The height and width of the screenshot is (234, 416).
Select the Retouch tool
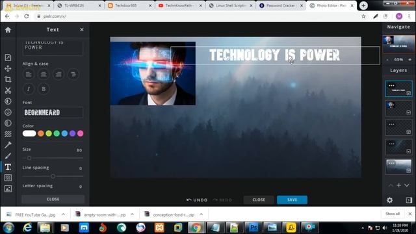(8, 145)
